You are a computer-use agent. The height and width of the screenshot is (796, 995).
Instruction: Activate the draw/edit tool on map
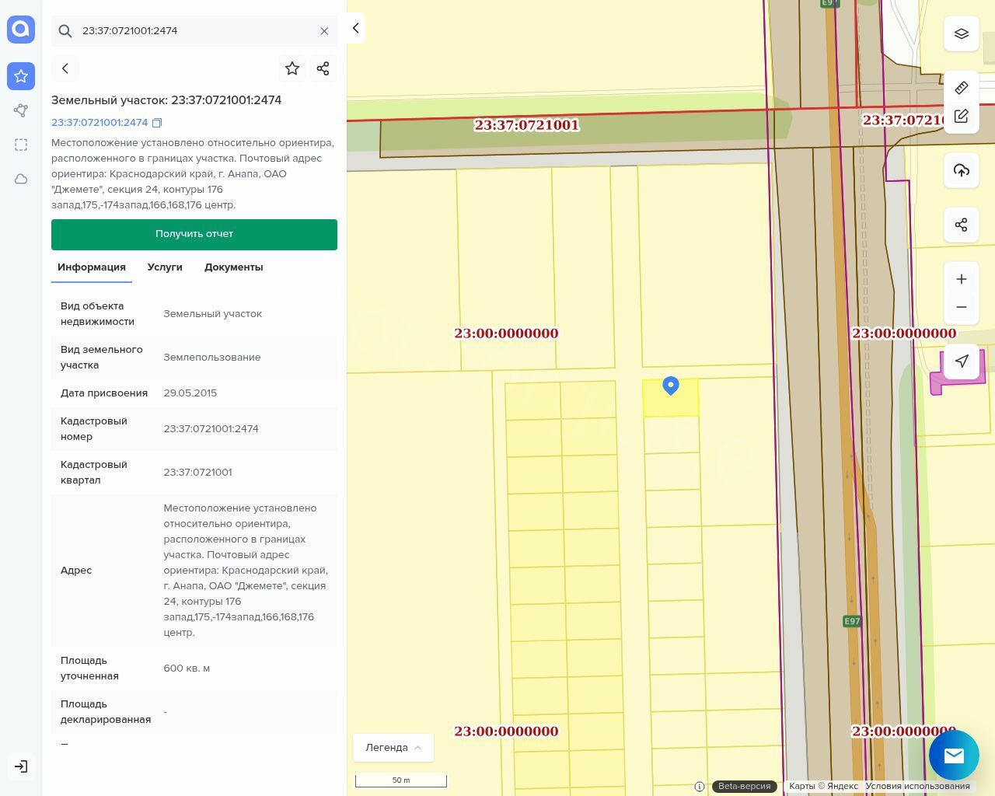click(x=962, y=116)
